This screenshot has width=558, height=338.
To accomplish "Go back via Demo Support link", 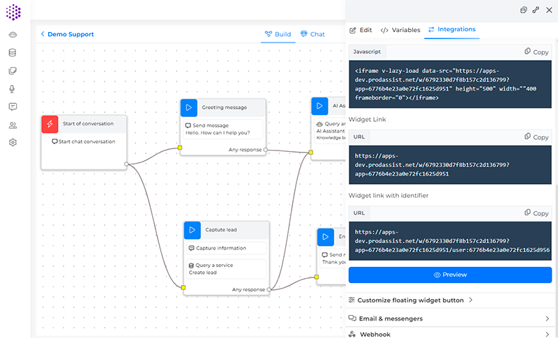I will [x=67, y=34].
